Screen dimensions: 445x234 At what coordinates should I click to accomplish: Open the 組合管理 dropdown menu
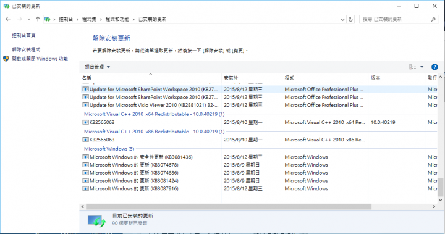(98, 67)
